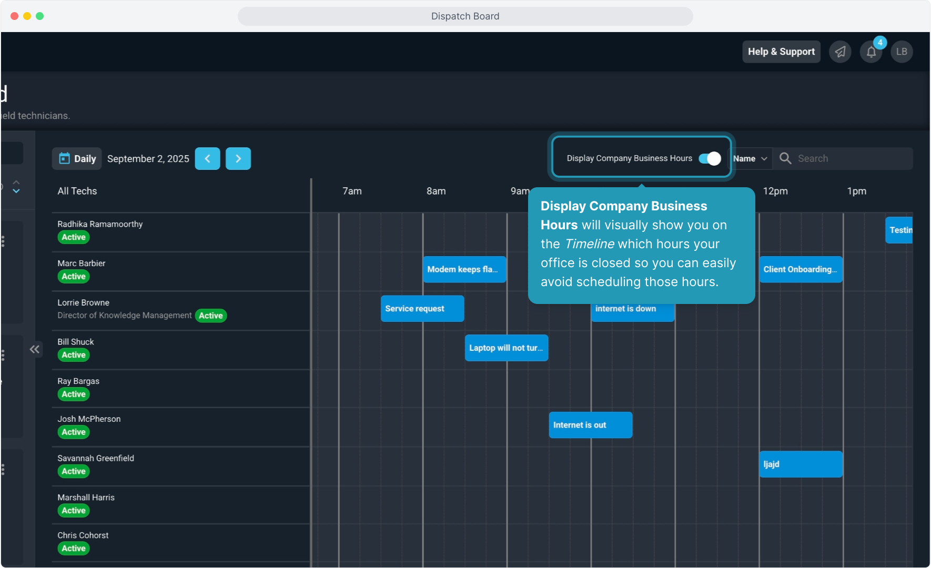931x568 pixels.
Task: Toggle Display Company Business Hours switch
Action: point(710,159)
